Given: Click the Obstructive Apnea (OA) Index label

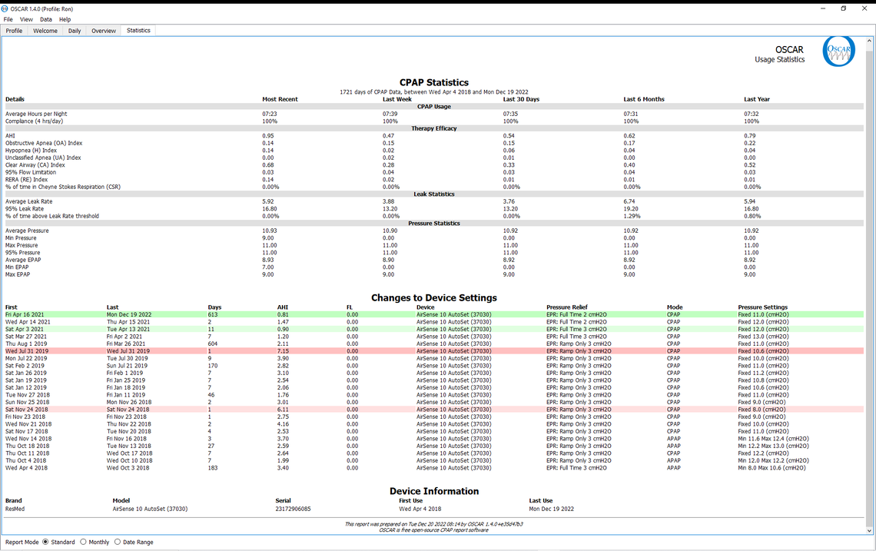Looking at the screenshot, I should click(x=44, y=143).
